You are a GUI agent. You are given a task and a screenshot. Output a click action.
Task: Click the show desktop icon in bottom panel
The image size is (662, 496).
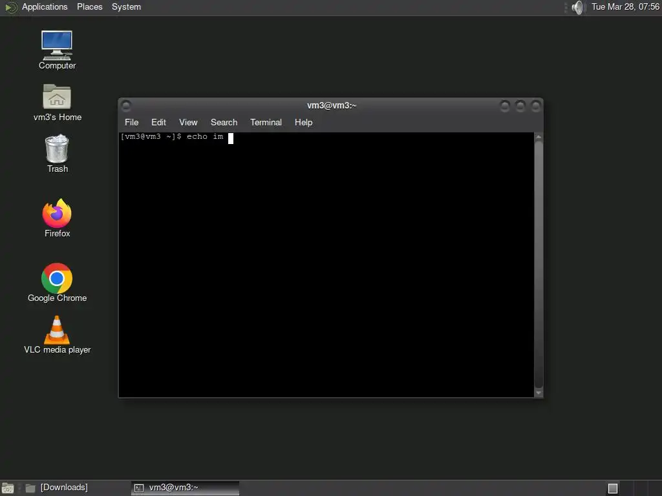(8, 488)
